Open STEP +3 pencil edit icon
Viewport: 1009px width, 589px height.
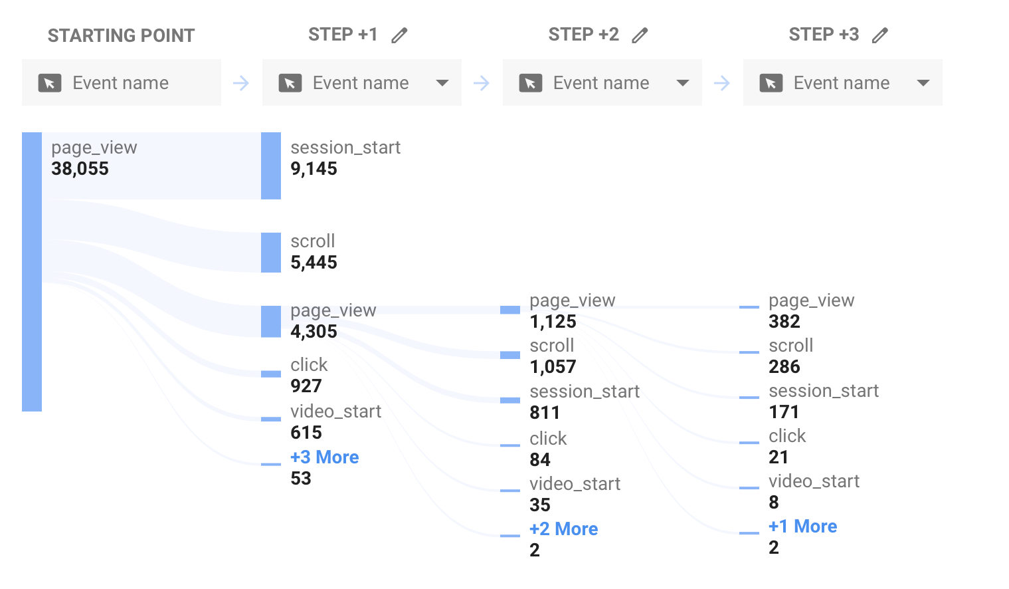[x=880, y=35]
